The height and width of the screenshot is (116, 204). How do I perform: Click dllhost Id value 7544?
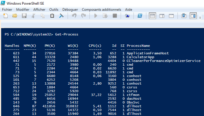coord(112,110)
